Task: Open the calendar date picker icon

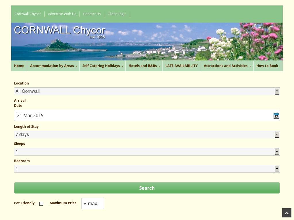Action: tap(276, 116)
